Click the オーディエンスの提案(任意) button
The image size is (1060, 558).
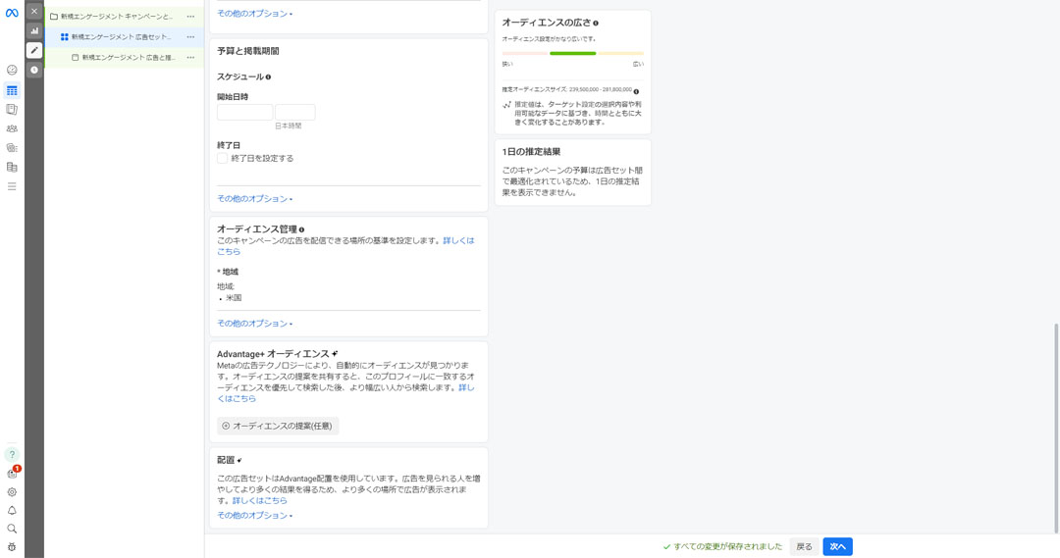pos(278,427)
